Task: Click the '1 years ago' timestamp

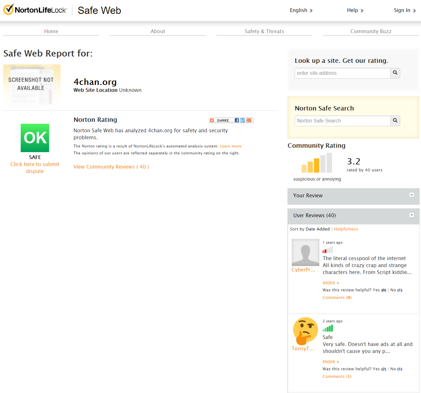Action: [x=333, y=242]
